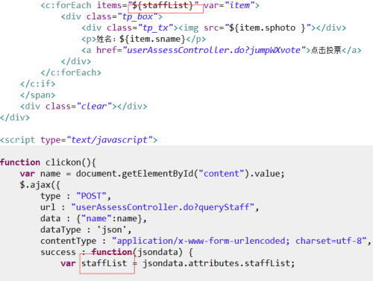This screenshot has height=281, width=373.
Task: Click the ${staffList} items expression
Action: coord(163,5)
